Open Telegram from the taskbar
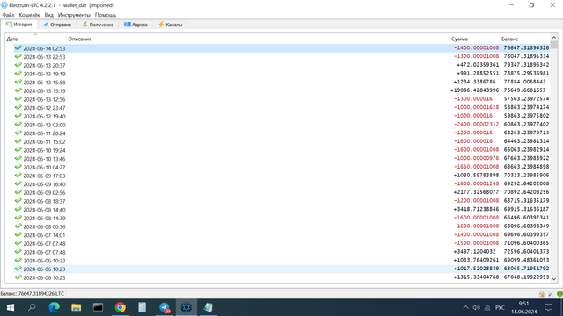Screen dimensions: 563x316 coord(165,307)
